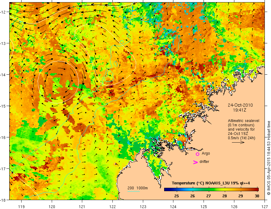
Task: Click the '0.5m/s (1kt 24h)' text
Action: (x=241, y=138)
